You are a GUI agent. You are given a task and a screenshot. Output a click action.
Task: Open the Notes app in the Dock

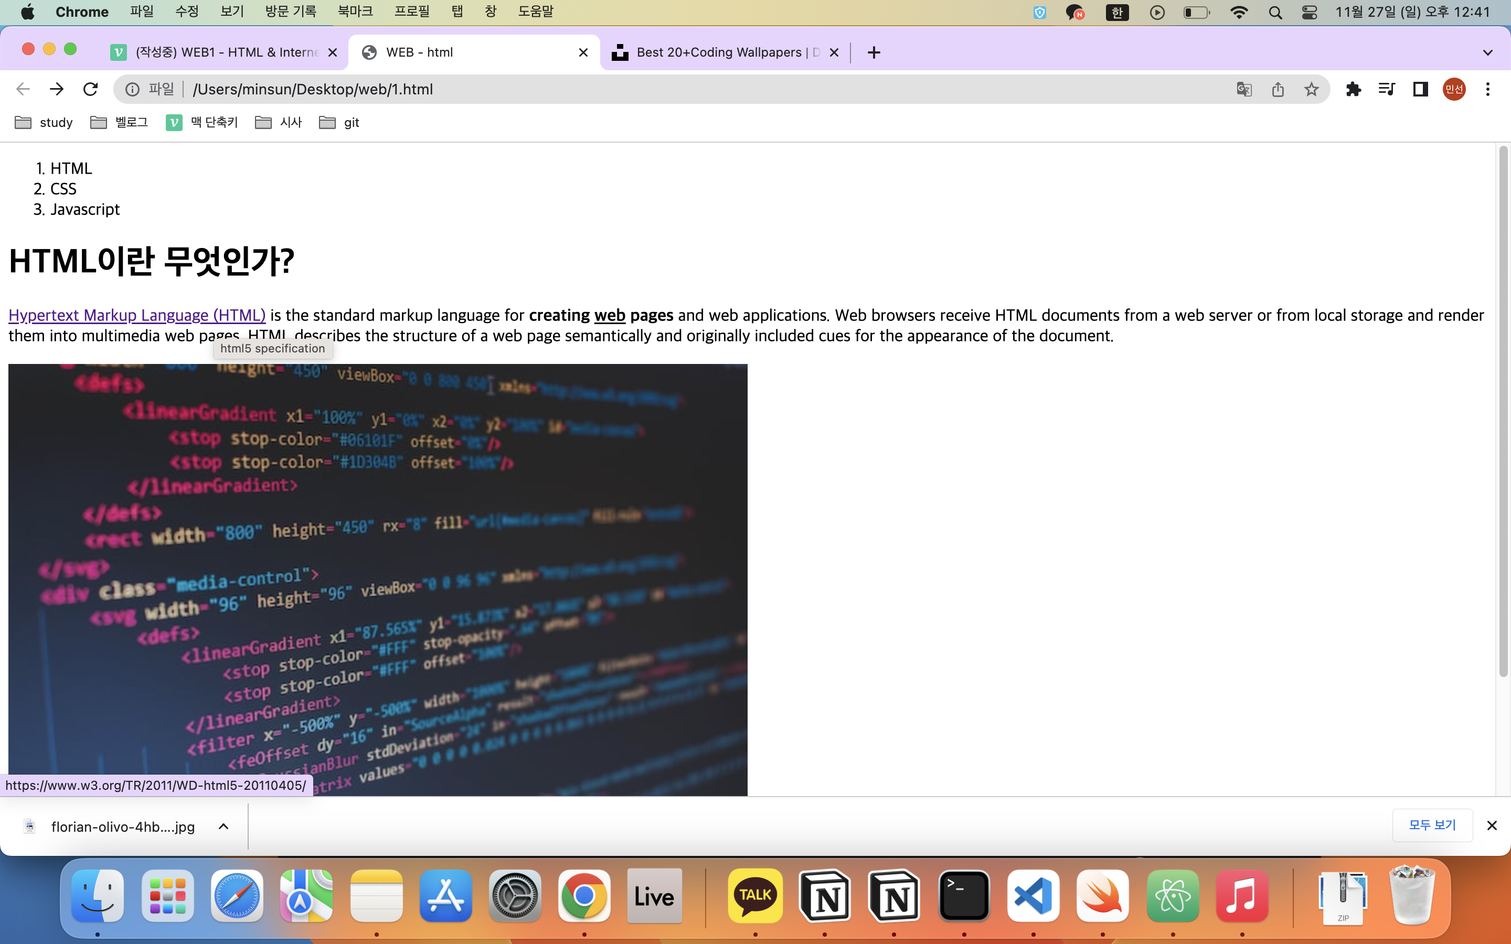click(x=376, y=896)
